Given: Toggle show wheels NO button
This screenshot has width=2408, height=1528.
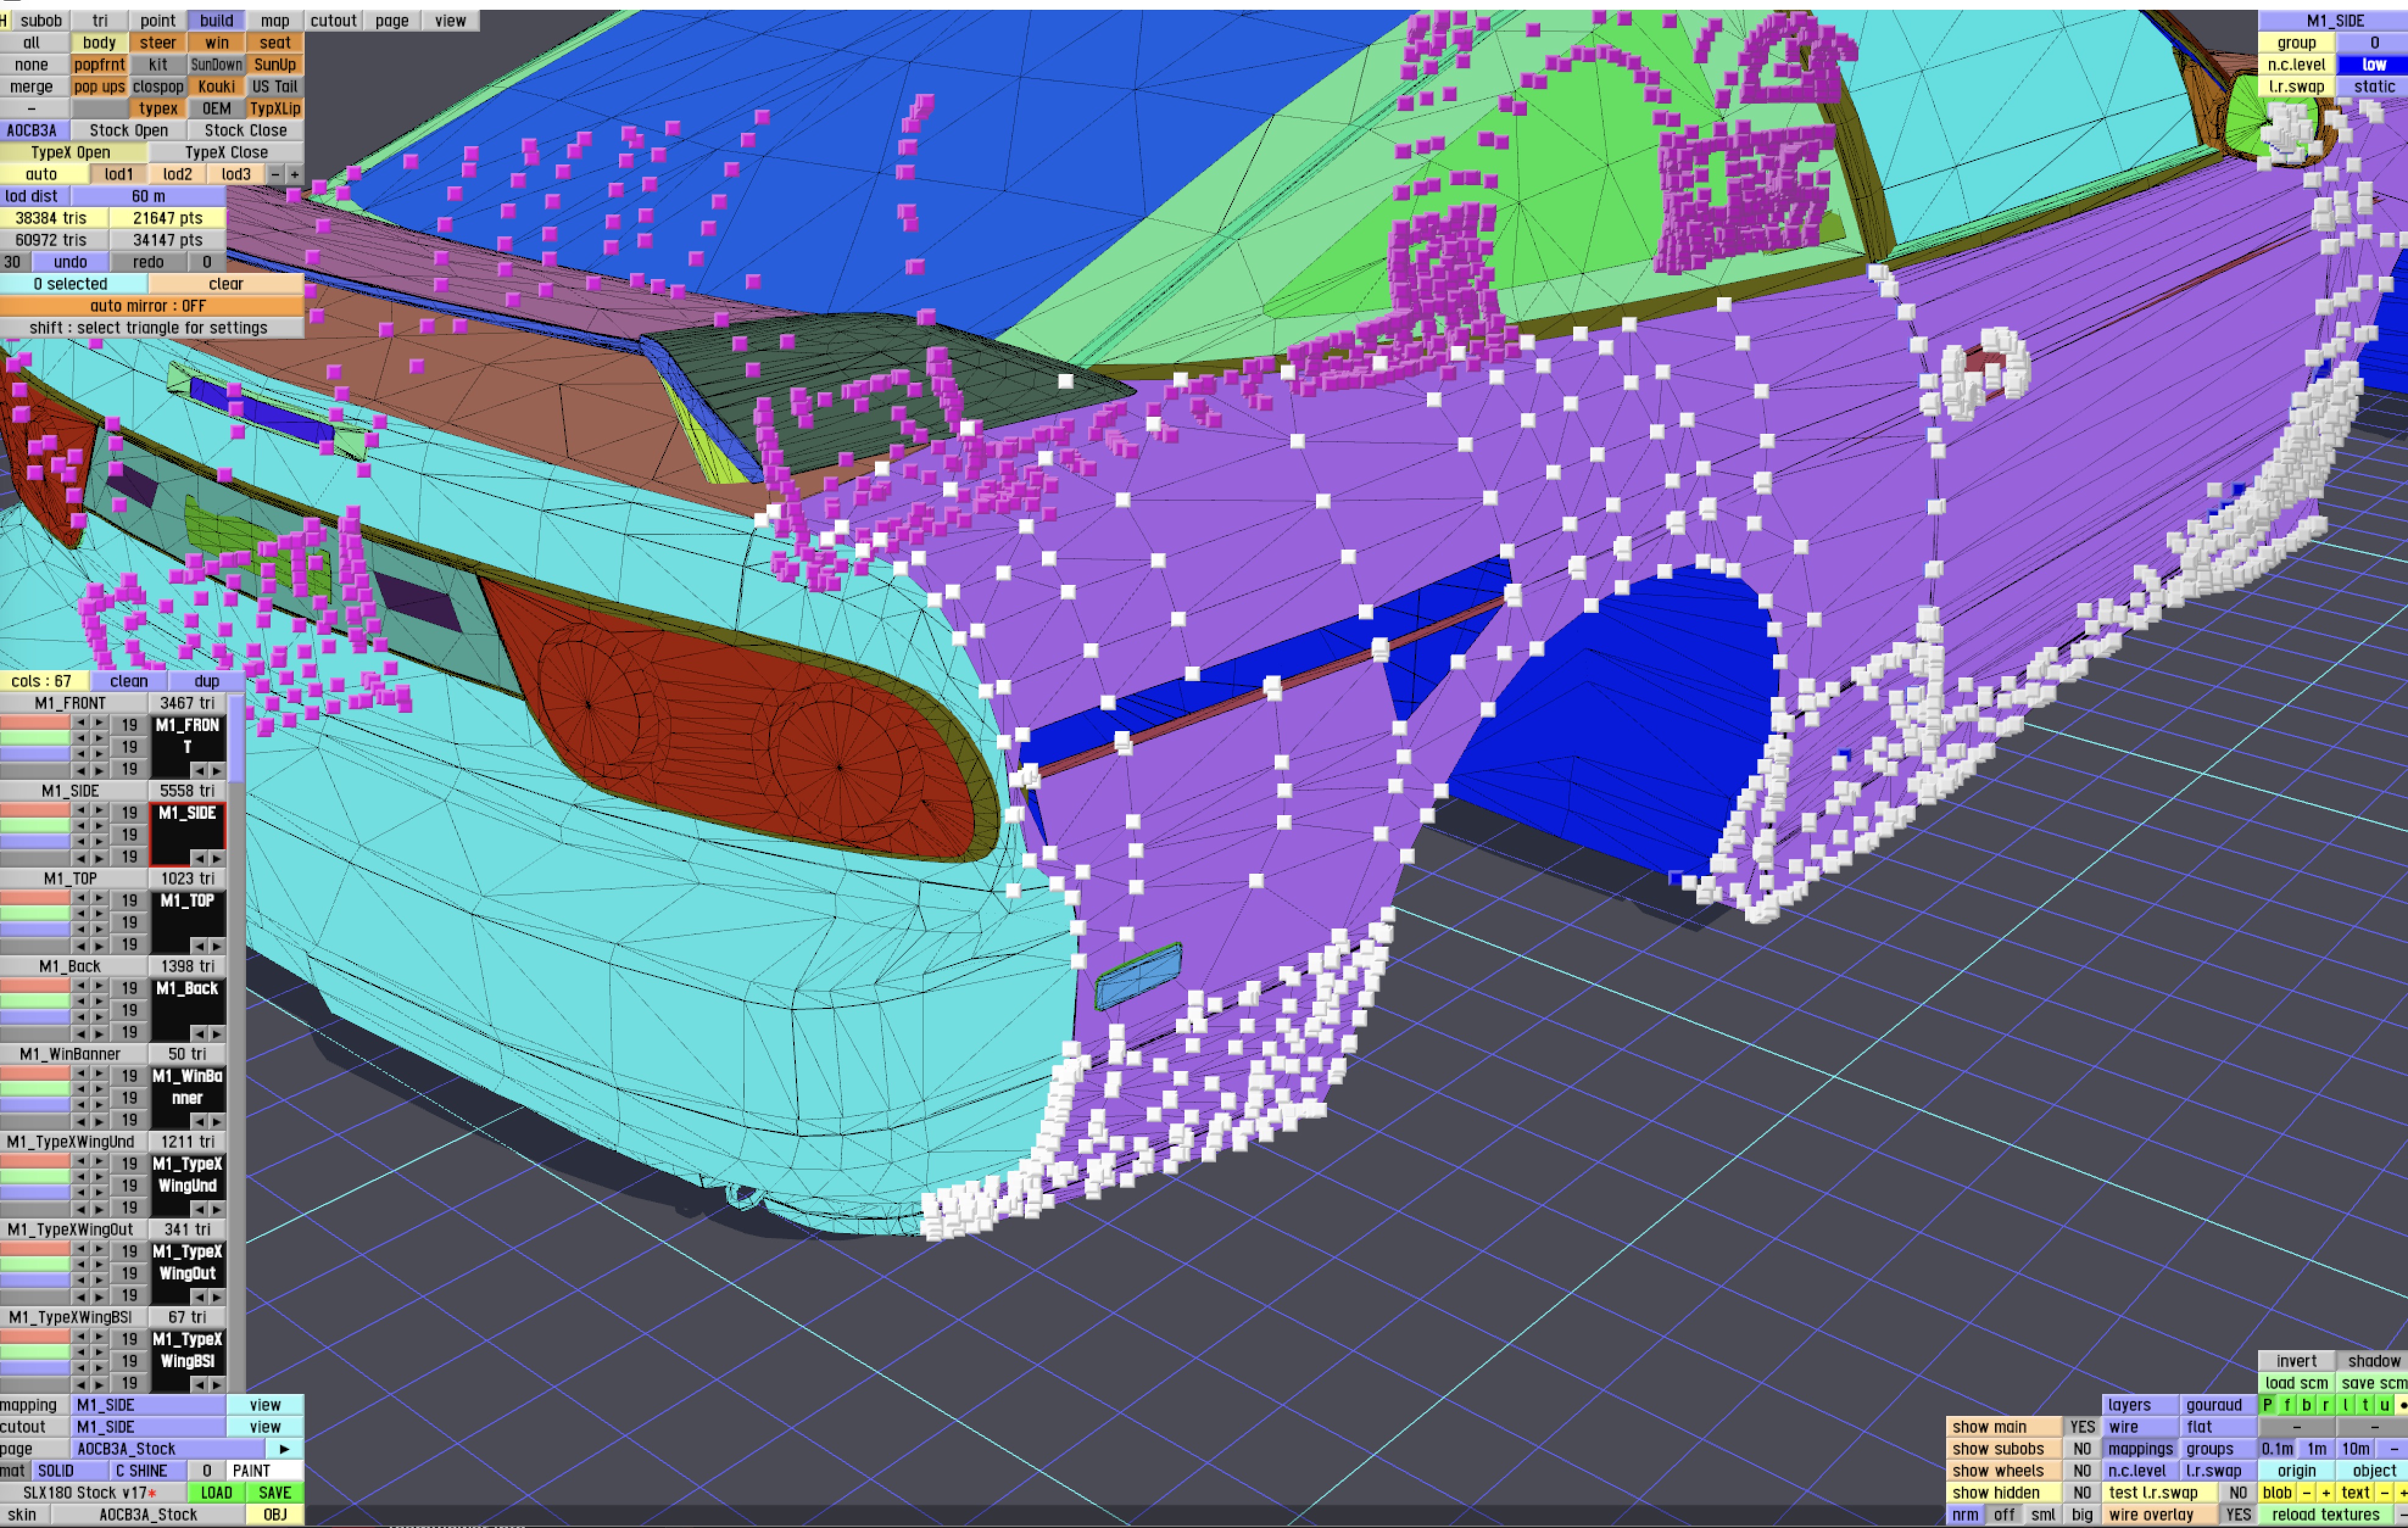Looking at the screenshot, I should click(2082, 1471).
